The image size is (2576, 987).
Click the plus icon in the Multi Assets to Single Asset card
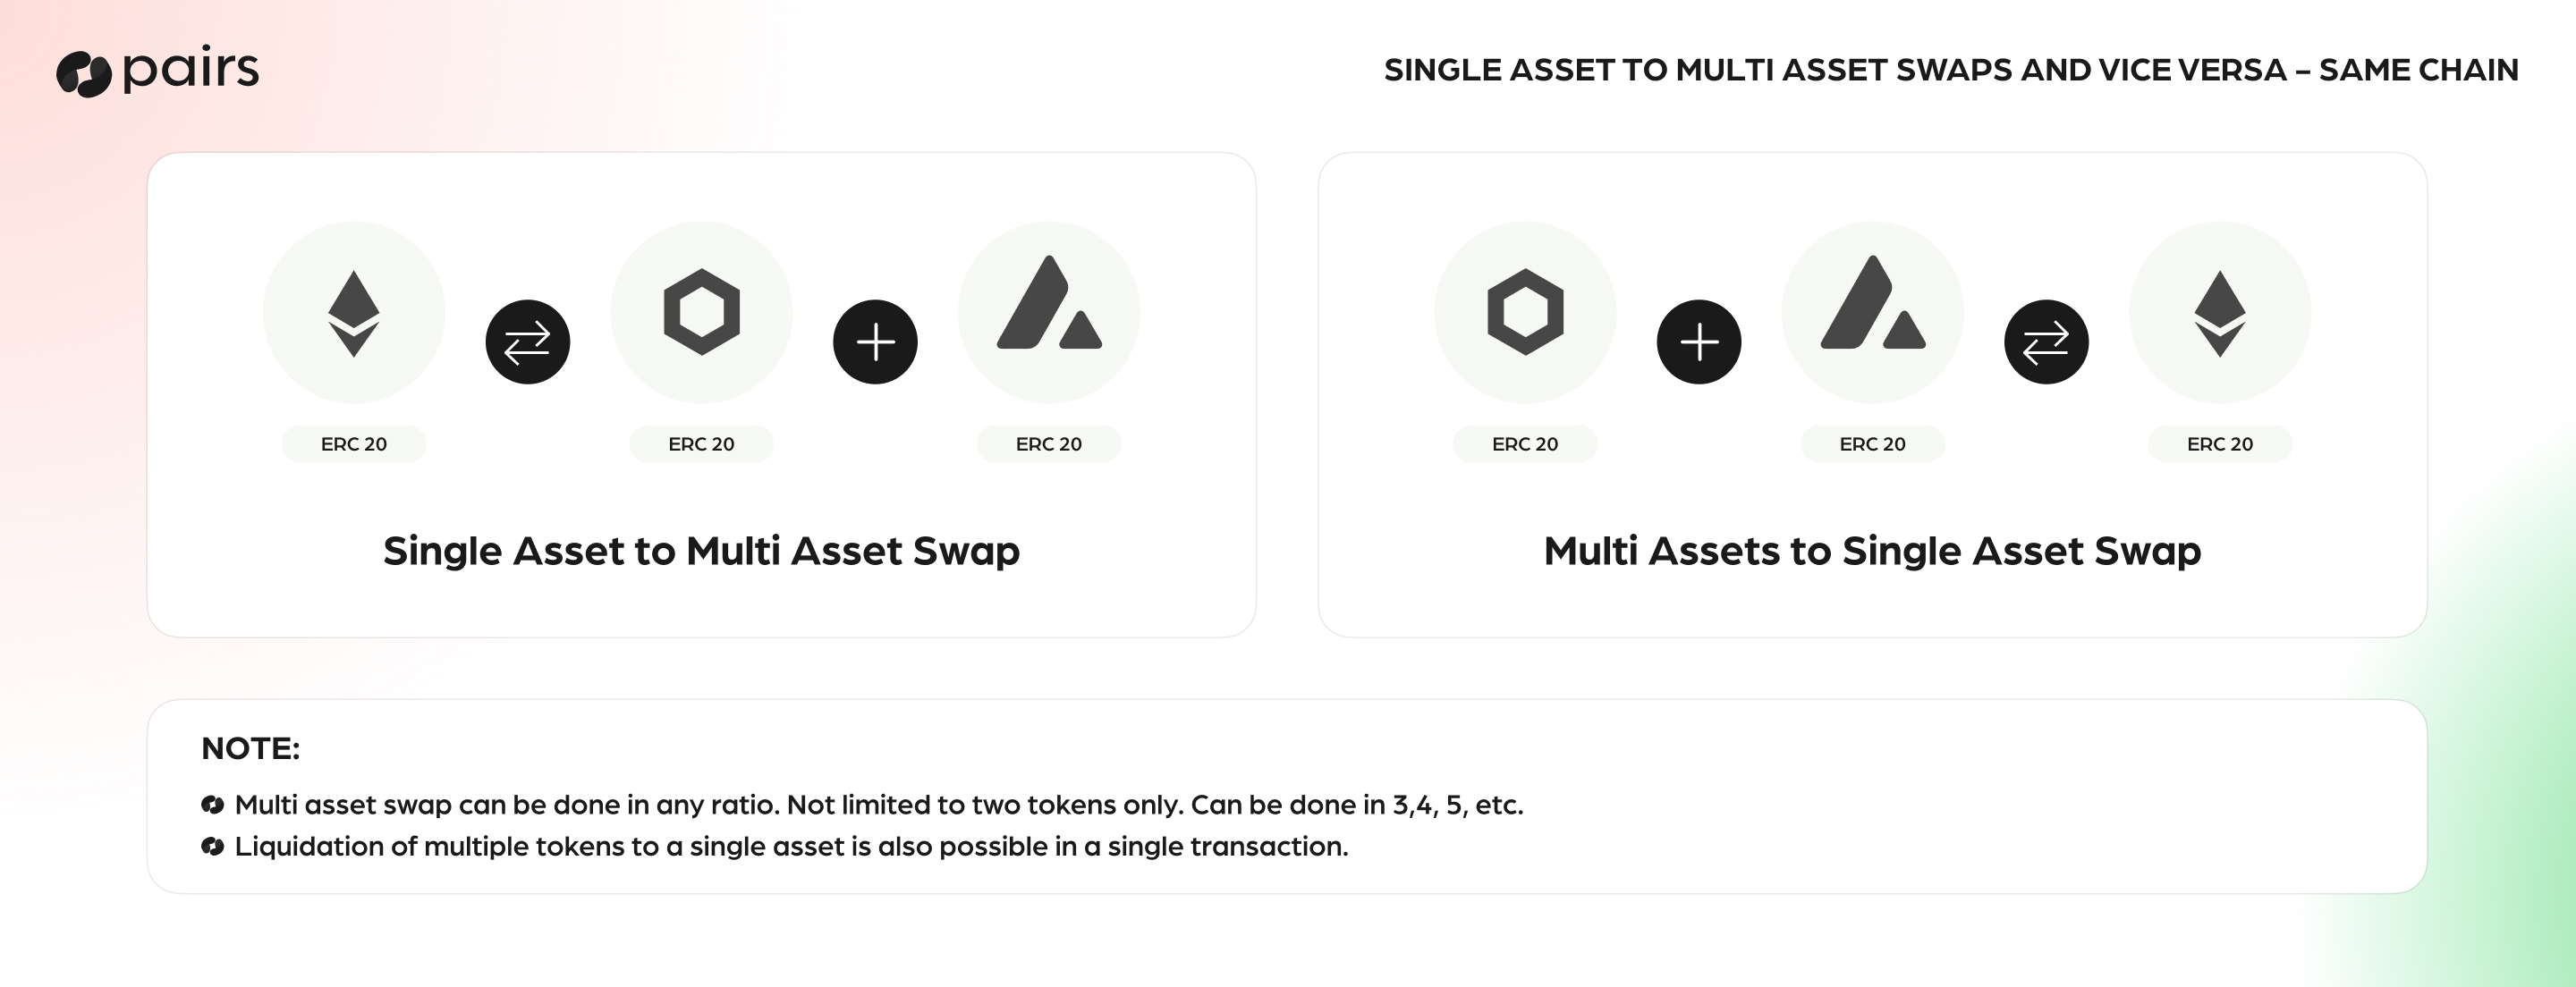pyautogui.click(x=1699, y=342)
